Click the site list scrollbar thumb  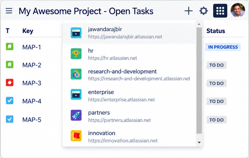coord(199,80)
